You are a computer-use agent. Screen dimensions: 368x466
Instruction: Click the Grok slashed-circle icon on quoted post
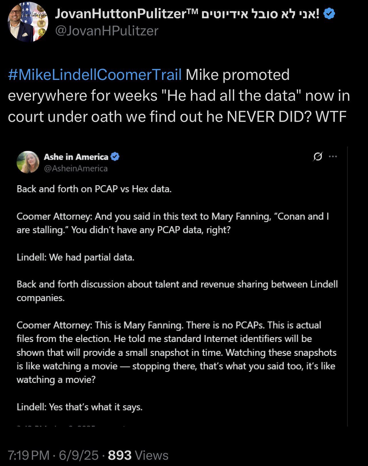(318, 156)
